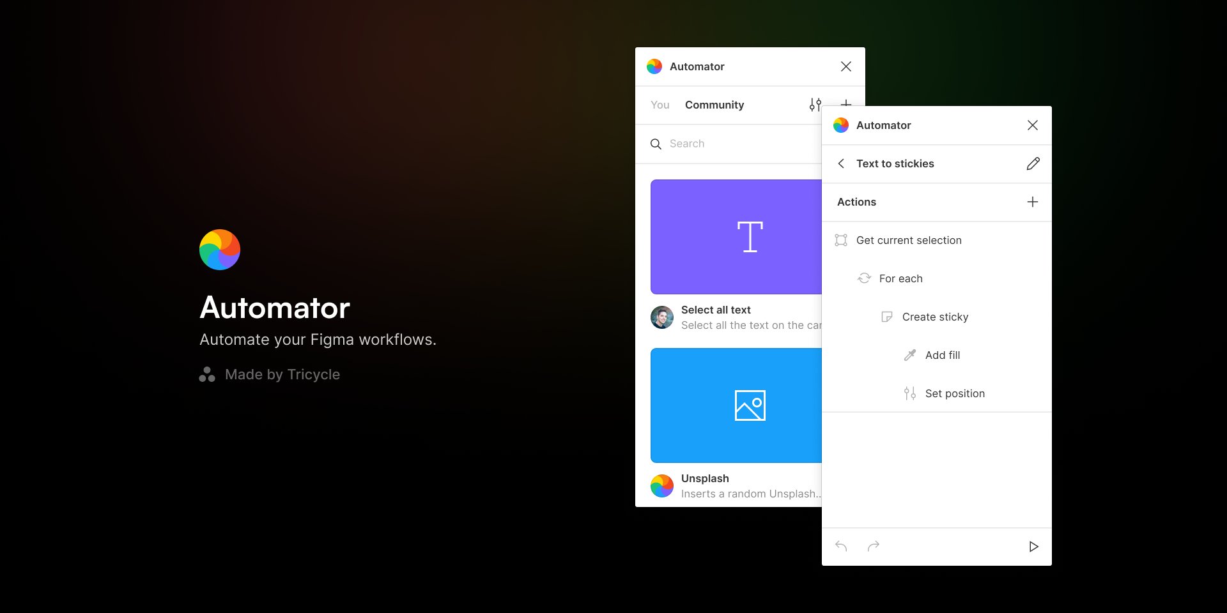Click the large Automator heading on the left
1227x613 pixels.
(x=275, y=308)
